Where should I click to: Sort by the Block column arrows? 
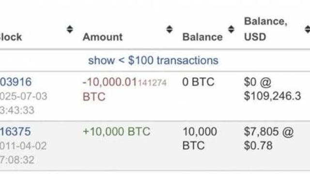click(70, 29)
